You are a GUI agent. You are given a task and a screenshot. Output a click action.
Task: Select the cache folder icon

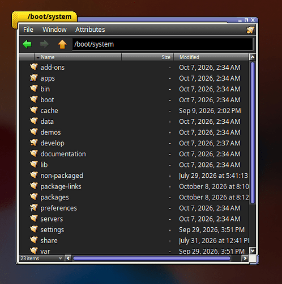tap(34, 110)
